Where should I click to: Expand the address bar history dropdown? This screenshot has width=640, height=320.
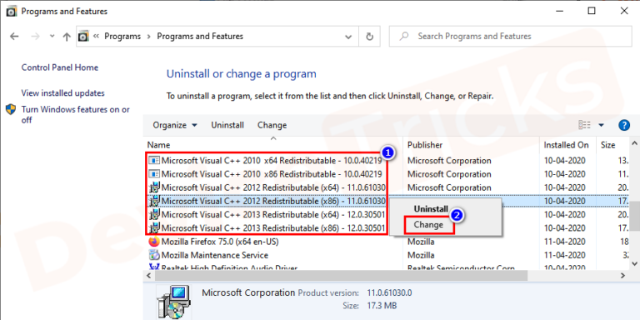348,37
